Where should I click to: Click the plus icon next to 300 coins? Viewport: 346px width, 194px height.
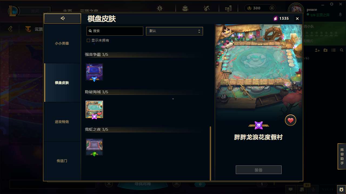click(x=272, y=8)
